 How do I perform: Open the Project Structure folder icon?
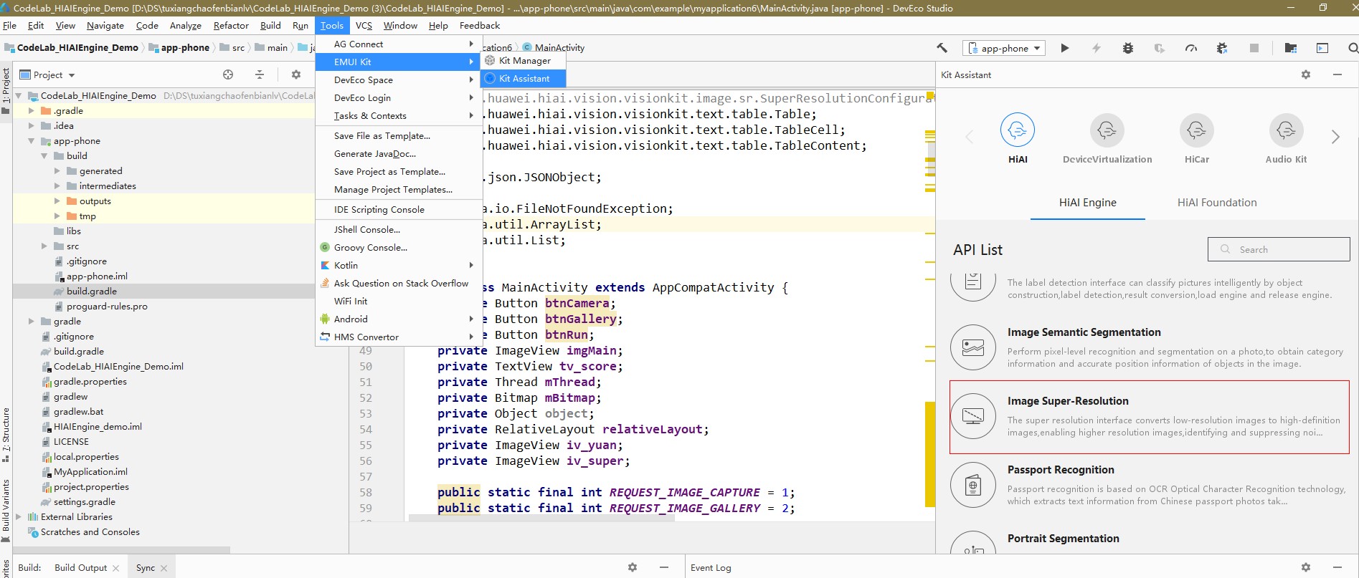coord(1291,48)
